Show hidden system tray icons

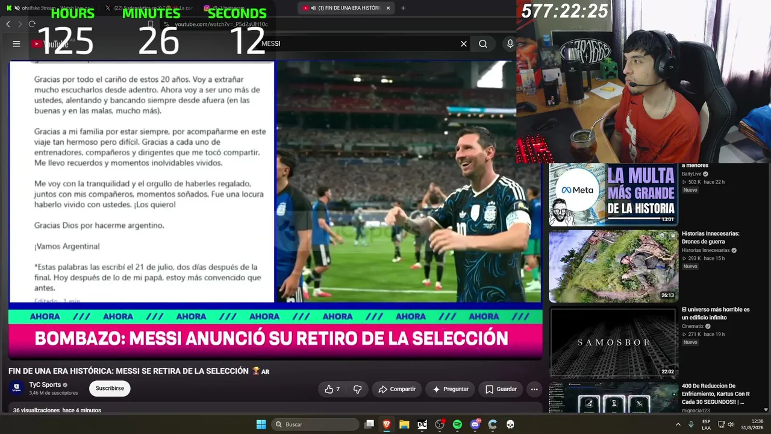tap(678, 424)
